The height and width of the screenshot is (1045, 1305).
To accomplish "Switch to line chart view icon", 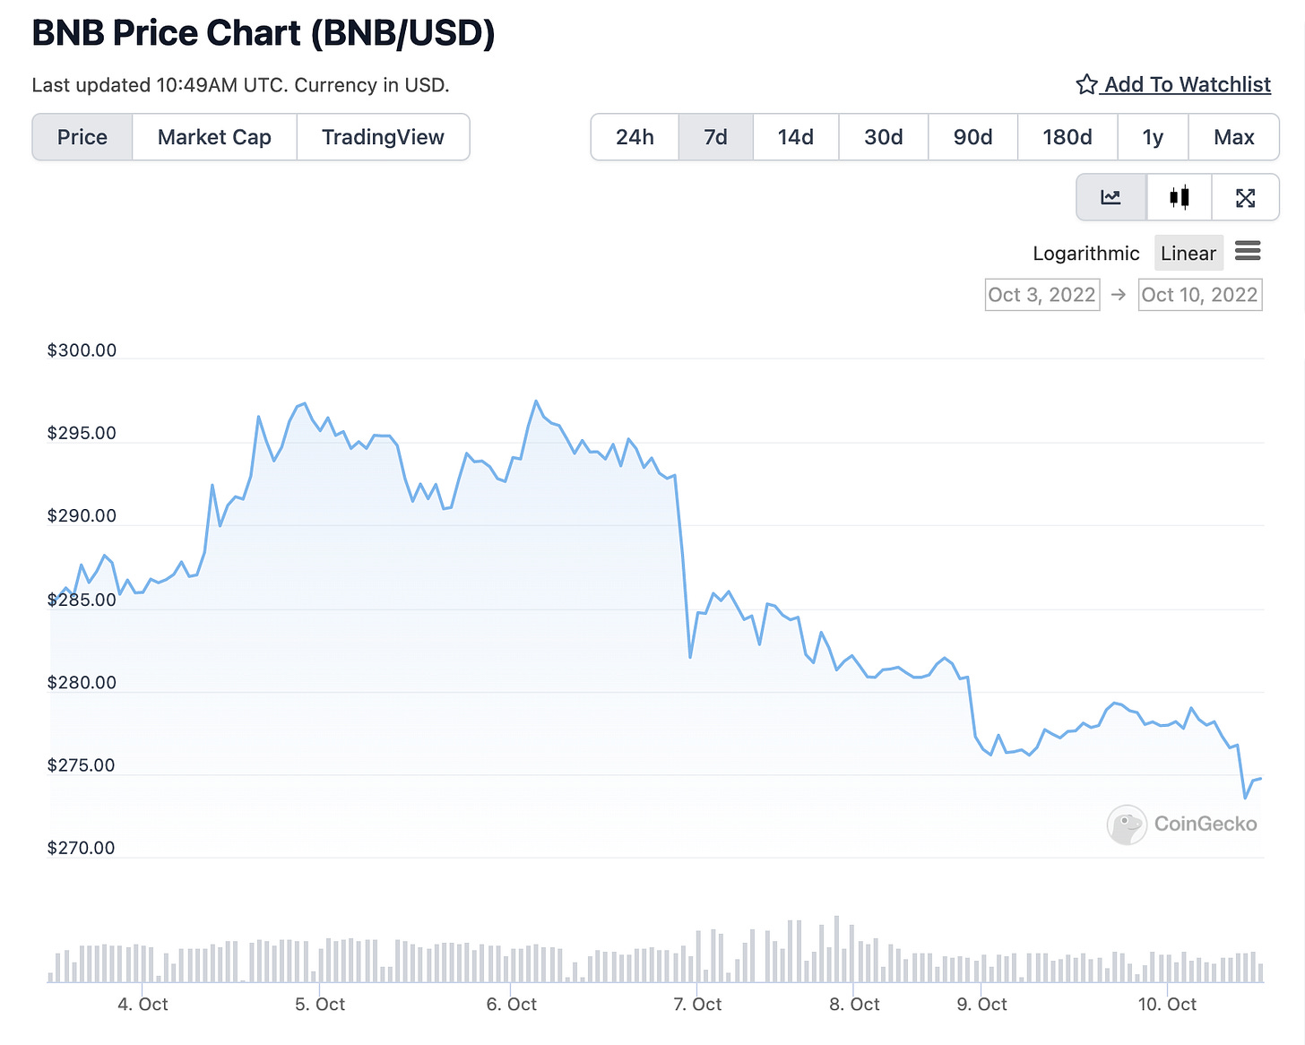I will click(1111, 197).
